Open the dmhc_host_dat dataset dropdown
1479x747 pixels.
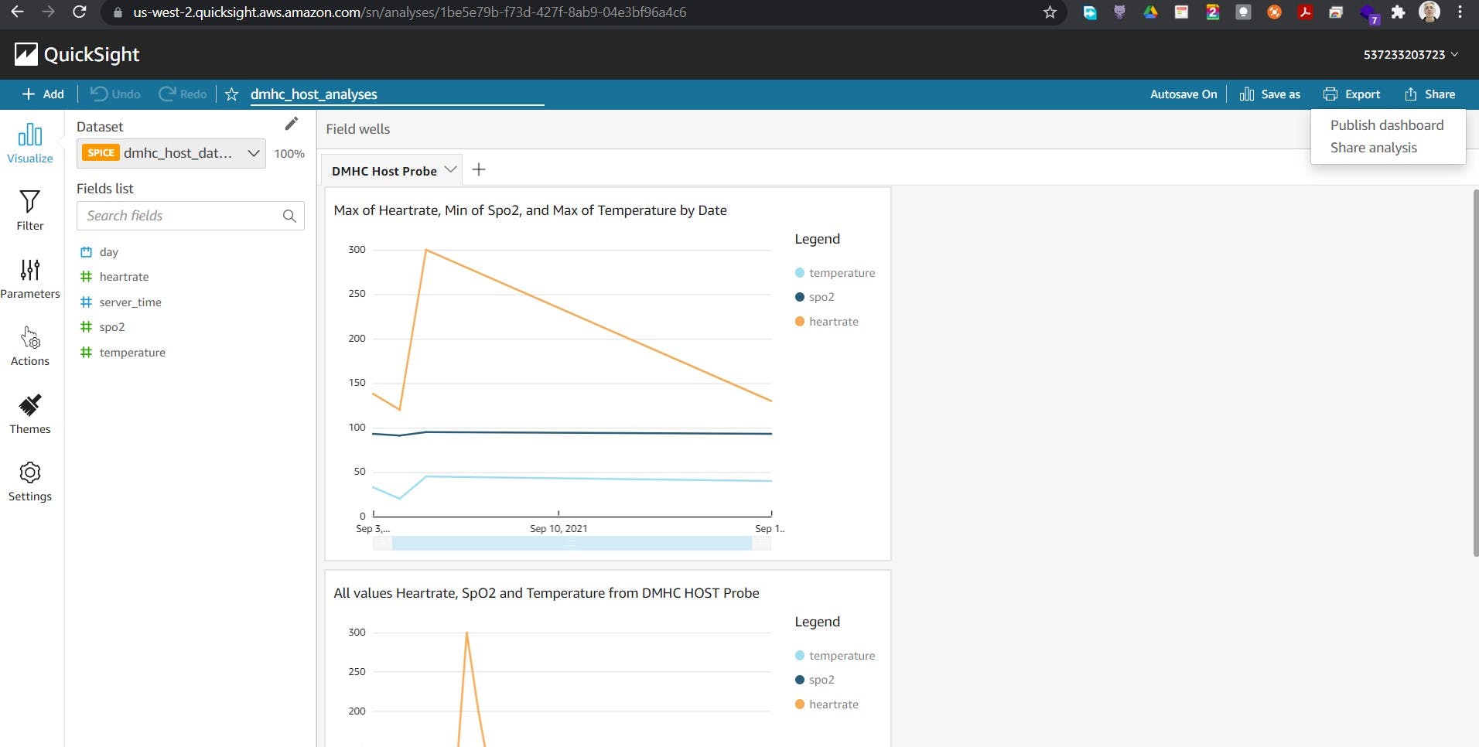click(x=171, y=153)
